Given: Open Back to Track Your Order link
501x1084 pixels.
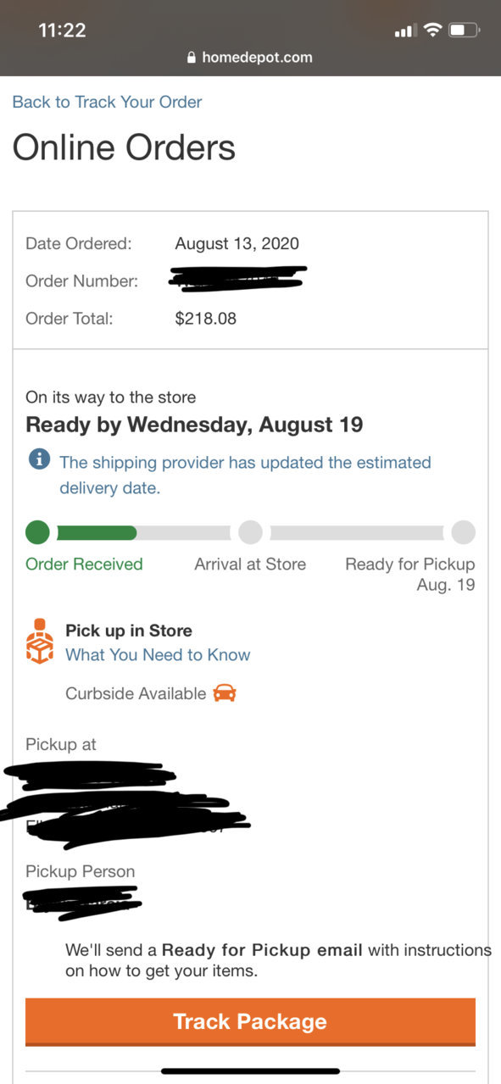Looking at the screenshot, I should point(107,102).
